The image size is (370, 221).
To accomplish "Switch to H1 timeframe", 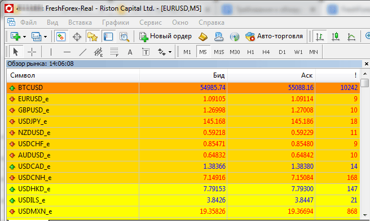I will (x=250, y=52).
